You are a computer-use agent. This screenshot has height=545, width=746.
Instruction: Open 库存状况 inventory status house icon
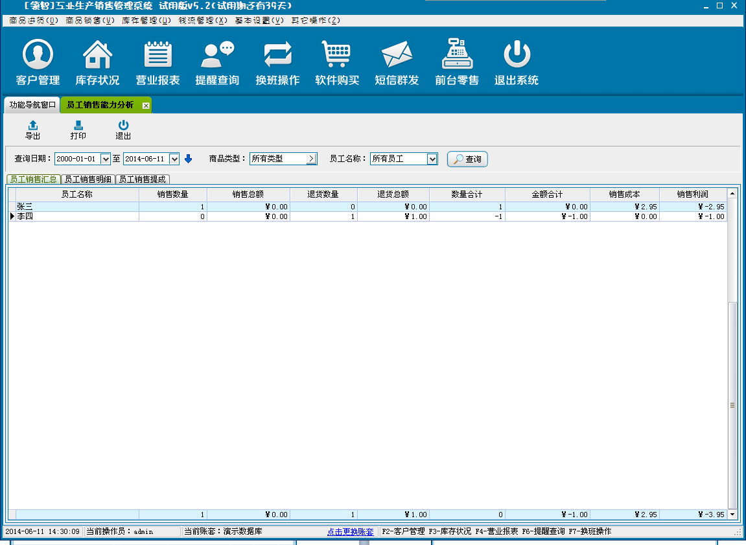[97, 55]
